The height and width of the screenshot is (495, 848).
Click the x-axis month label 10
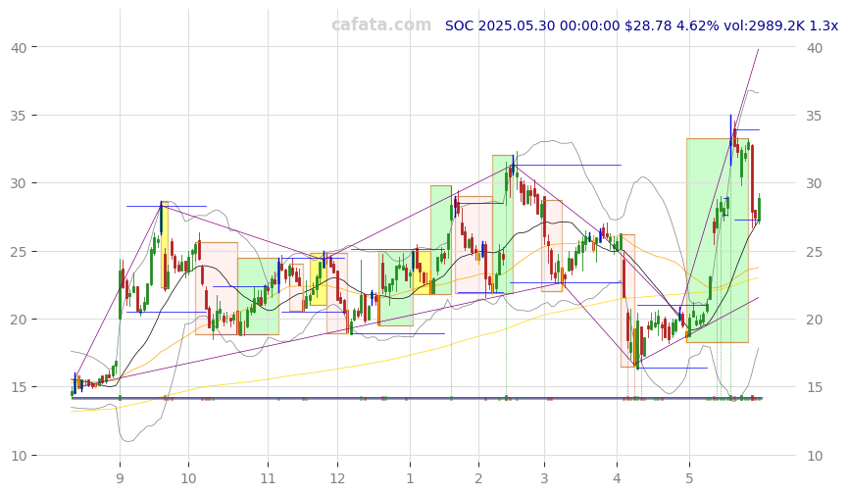(x=188, y=478)
